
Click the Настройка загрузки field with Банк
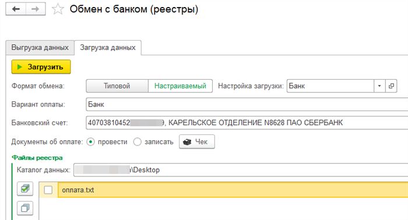point(330,86)
